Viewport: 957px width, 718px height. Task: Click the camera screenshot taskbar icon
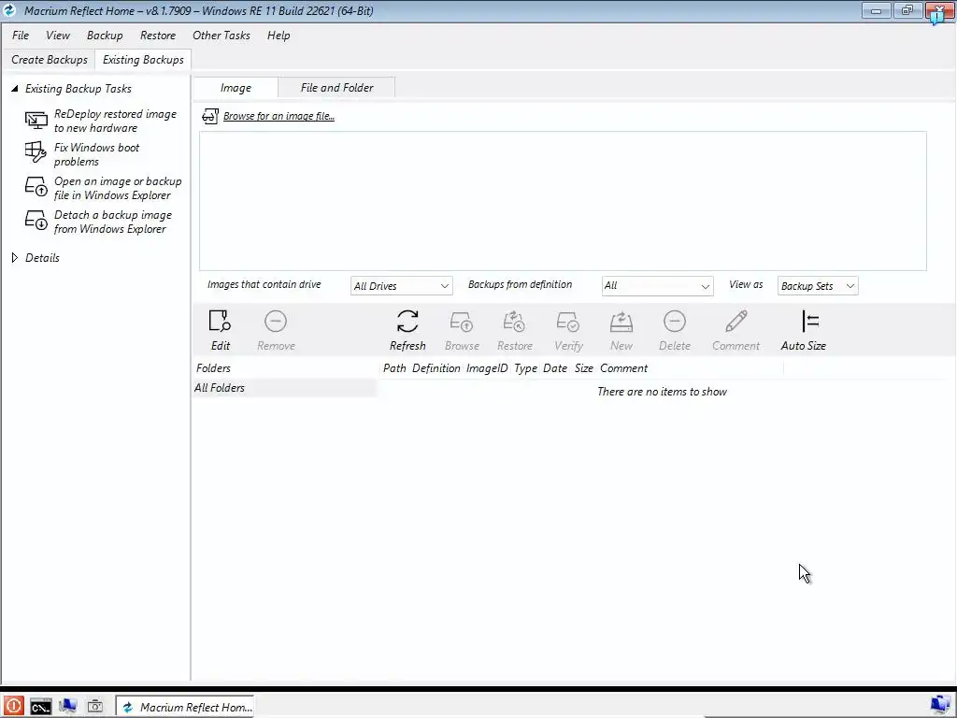pyautogui.click(x=95, y=707)
